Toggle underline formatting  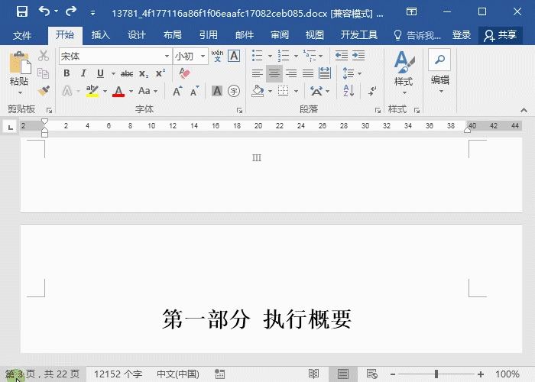click(x=100, y=73)
